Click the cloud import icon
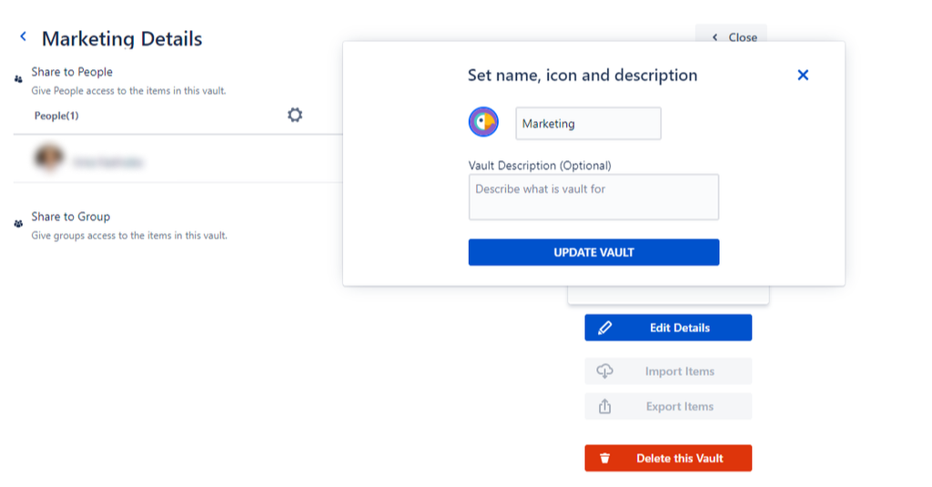The height and width of the screenshot is (487, 932). point(604,371)
